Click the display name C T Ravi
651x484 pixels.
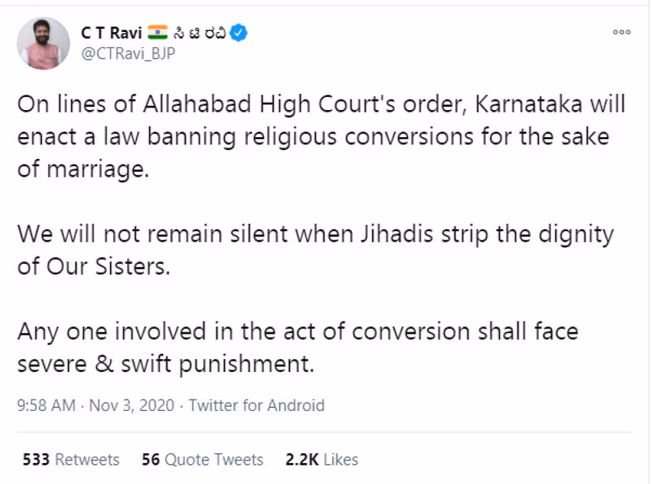tap(112, 33)
